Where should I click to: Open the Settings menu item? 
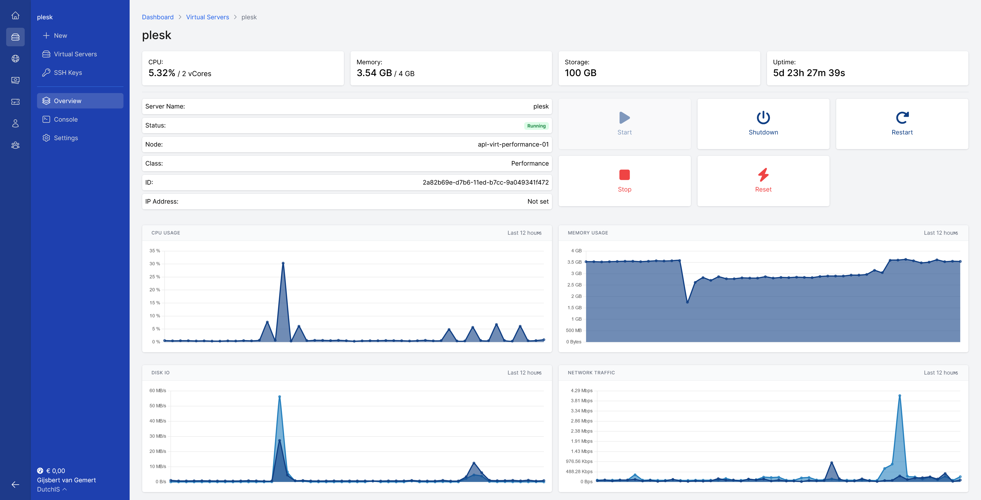[x=66, y=138]
